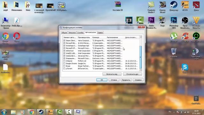Open the Razer Cortex desktop icon
The image size is (204, 115).
point(196,36)
